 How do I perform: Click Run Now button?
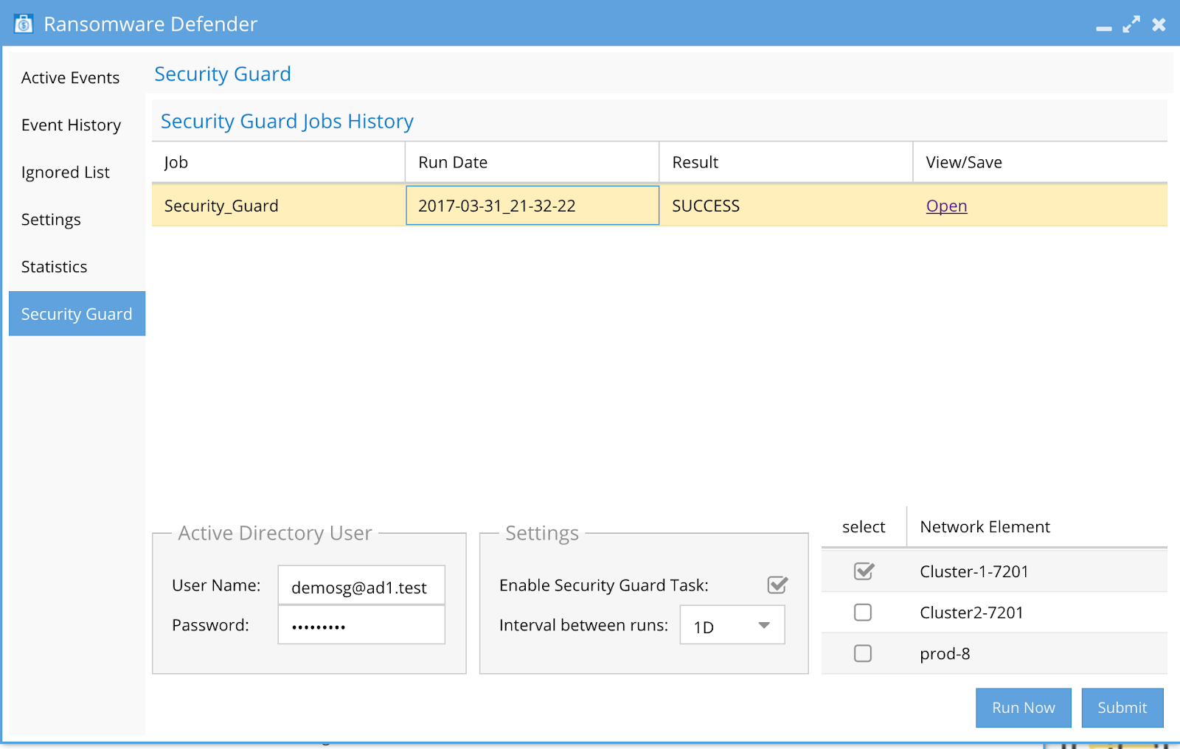[x=1023, y=708]
